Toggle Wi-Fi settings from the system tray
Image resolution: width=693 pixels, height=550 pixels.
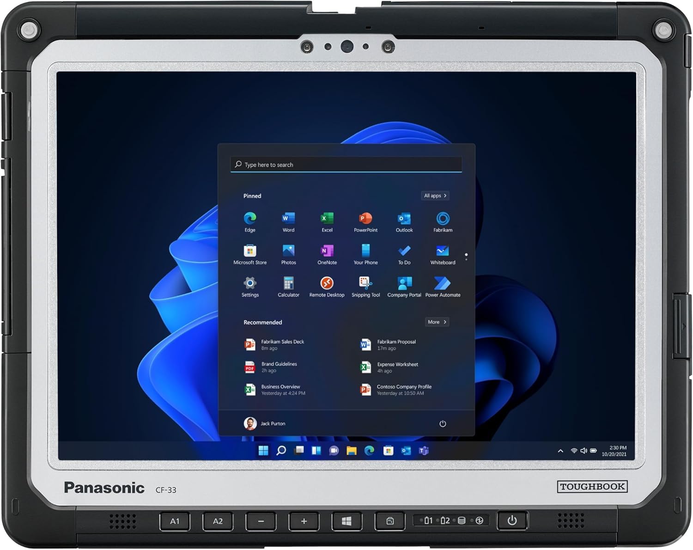pyautogui.click(x=574, y=451)
